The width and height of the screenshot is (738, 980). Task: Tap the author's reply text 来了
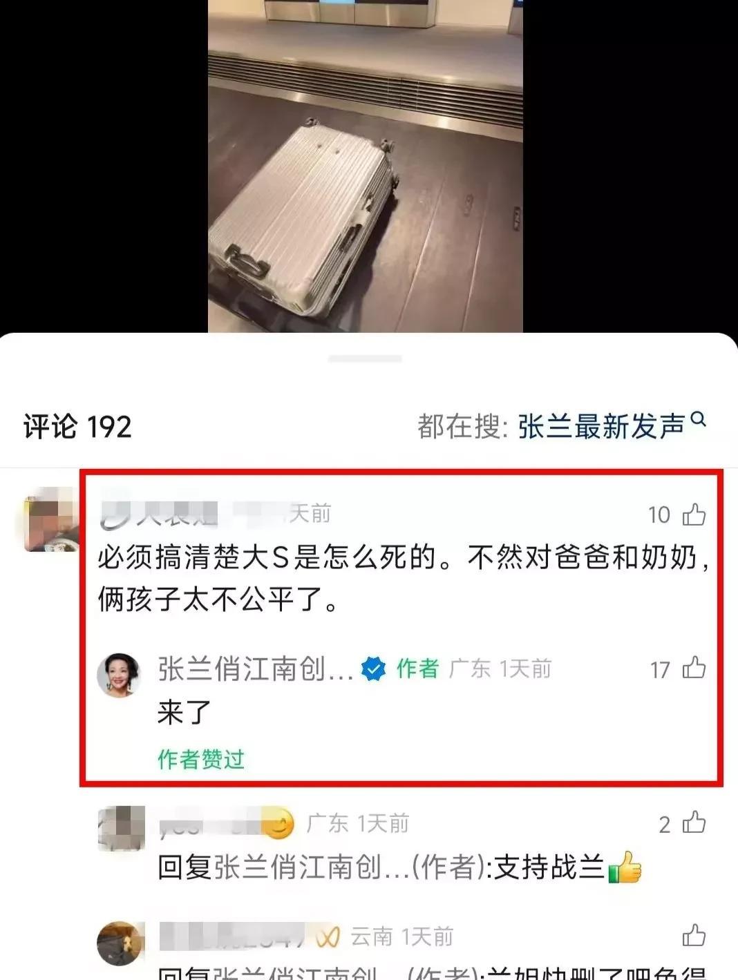pos(184,712)
